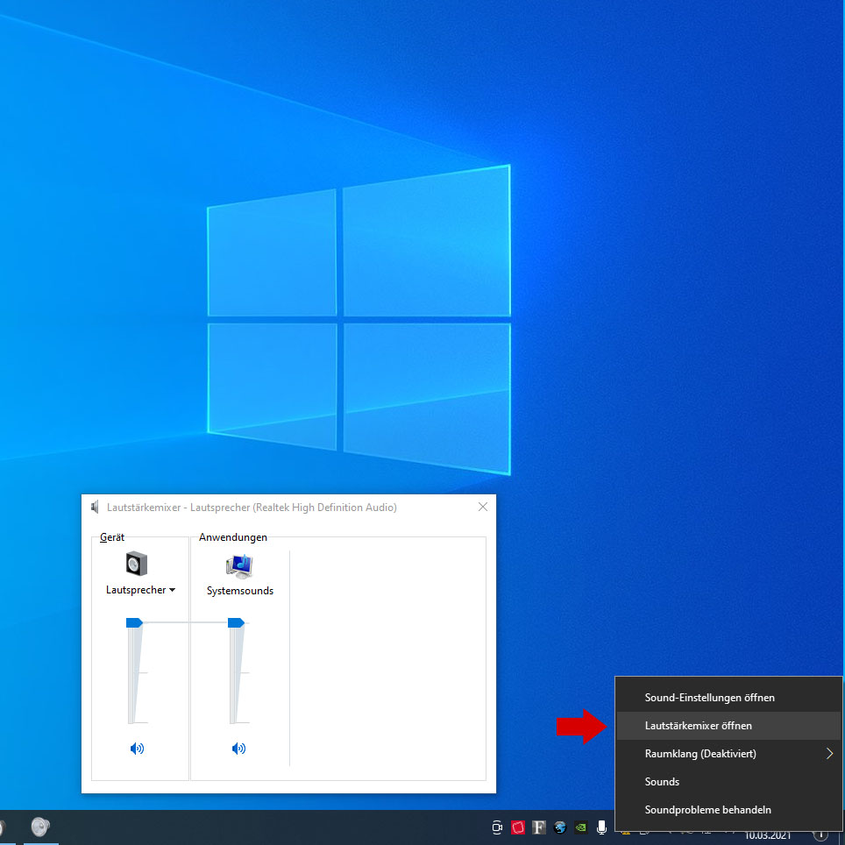Click the Anwendungen group label

pos(233,536)
